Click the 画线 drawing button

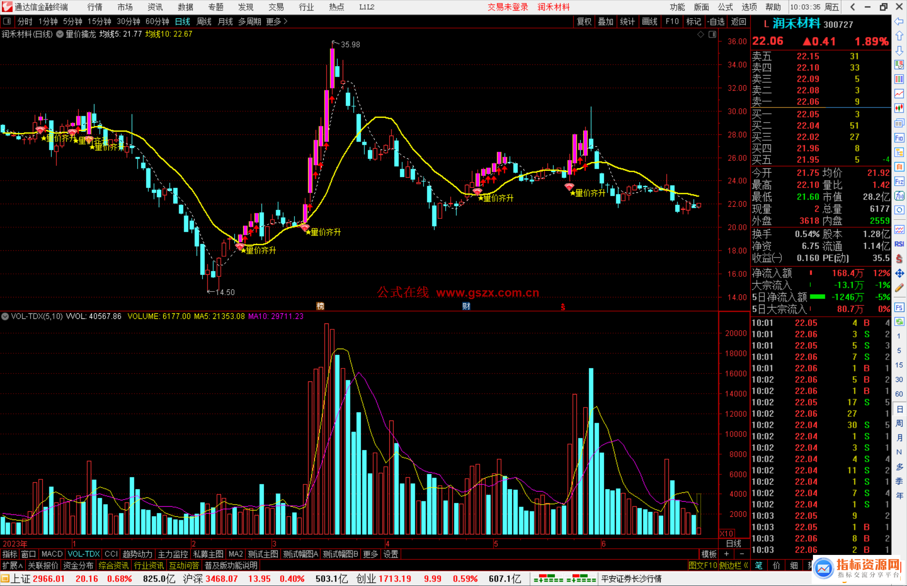pos(650,21)
